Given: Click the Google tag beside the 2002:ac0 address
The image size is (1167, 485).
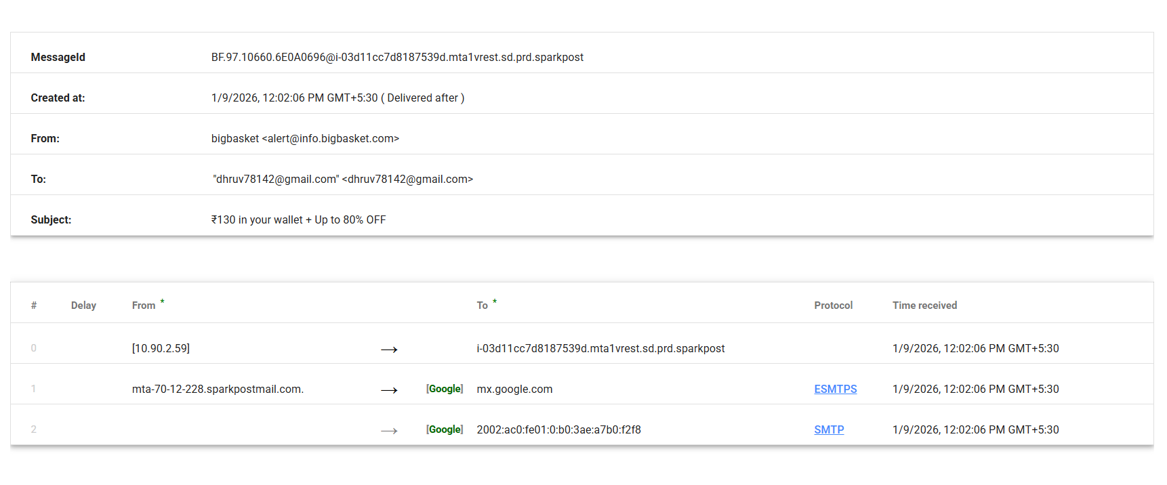Looking at the screenshot, I should 445,429.
